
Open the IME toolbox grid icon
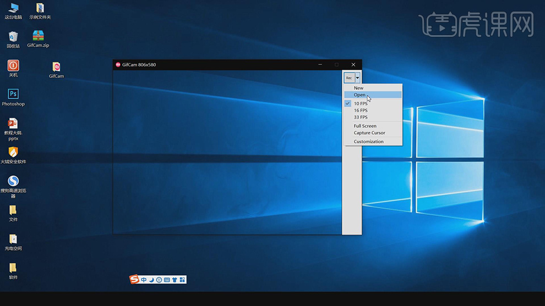click(182, 280)
